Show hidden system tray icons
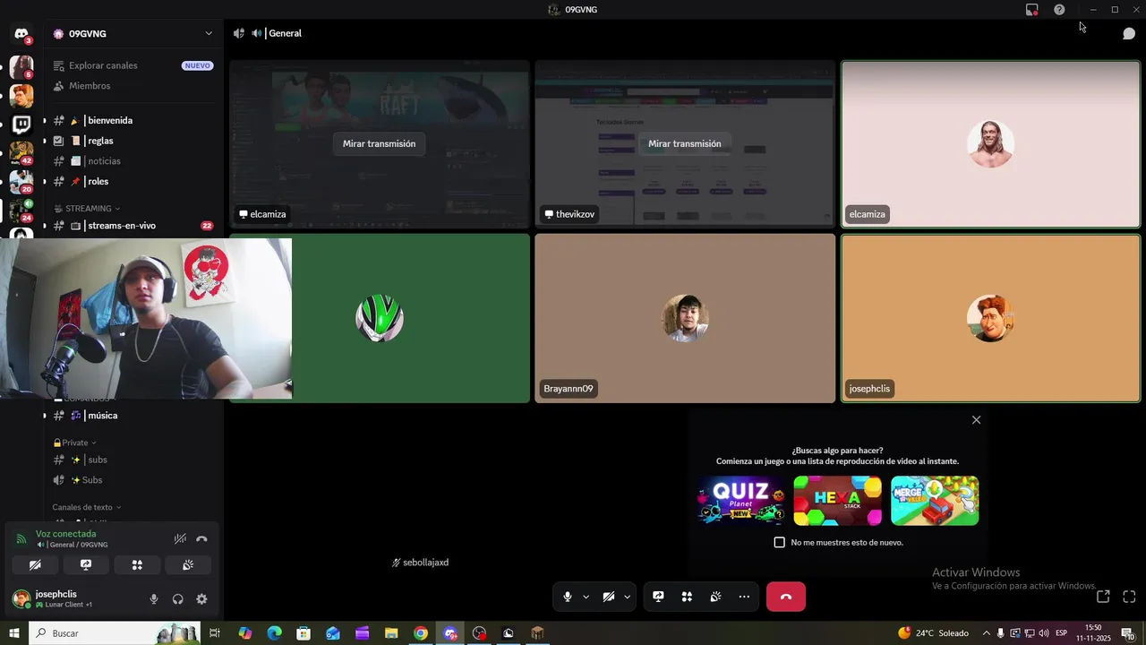 tap(987, 633)
